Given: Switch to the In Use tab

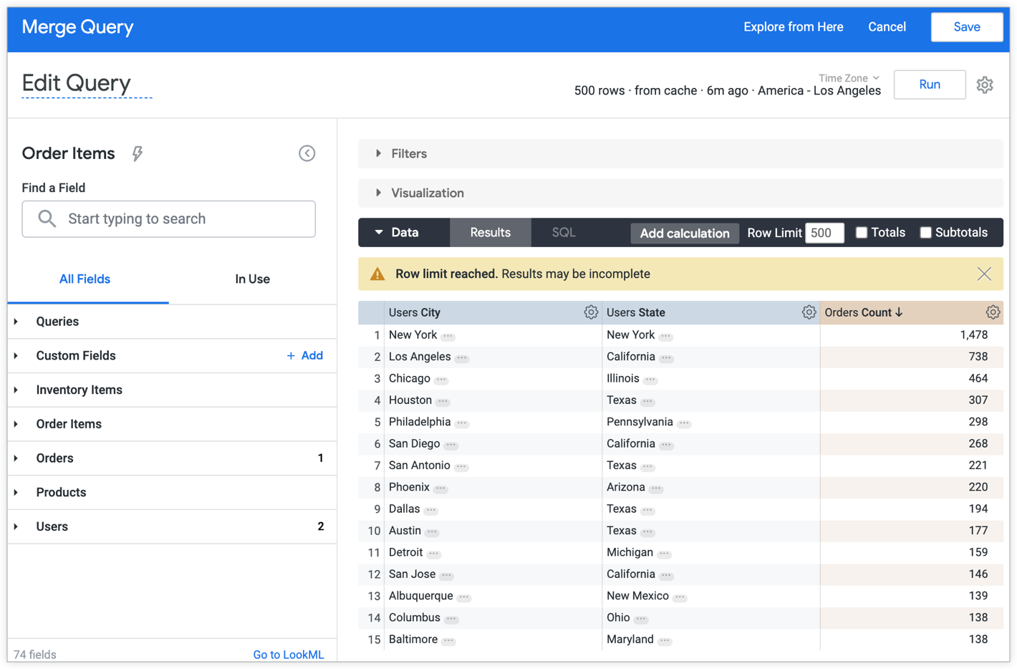Looking at the screenshot, I should (252, 279).
